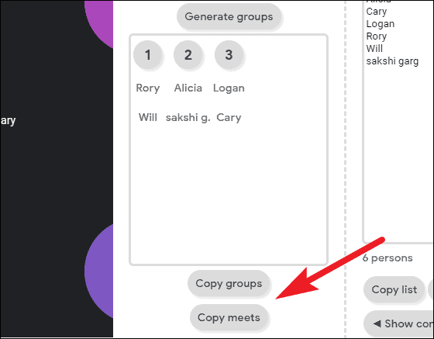
Task: Click the Copy meets button
Action: [x=229, y=317]
